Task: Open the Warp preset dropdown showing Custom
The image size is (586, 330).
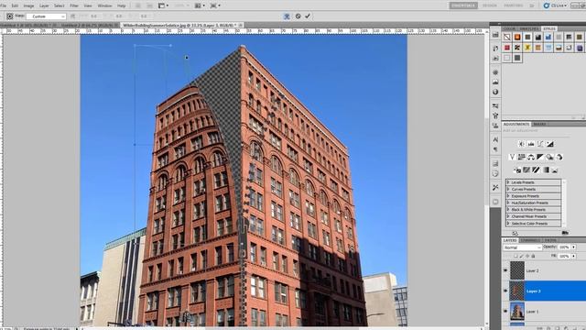Action: 47,16
